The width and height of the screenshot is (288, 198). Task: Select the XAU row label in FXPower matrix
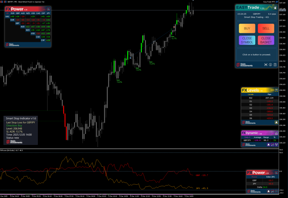click(x=7, y=16)
